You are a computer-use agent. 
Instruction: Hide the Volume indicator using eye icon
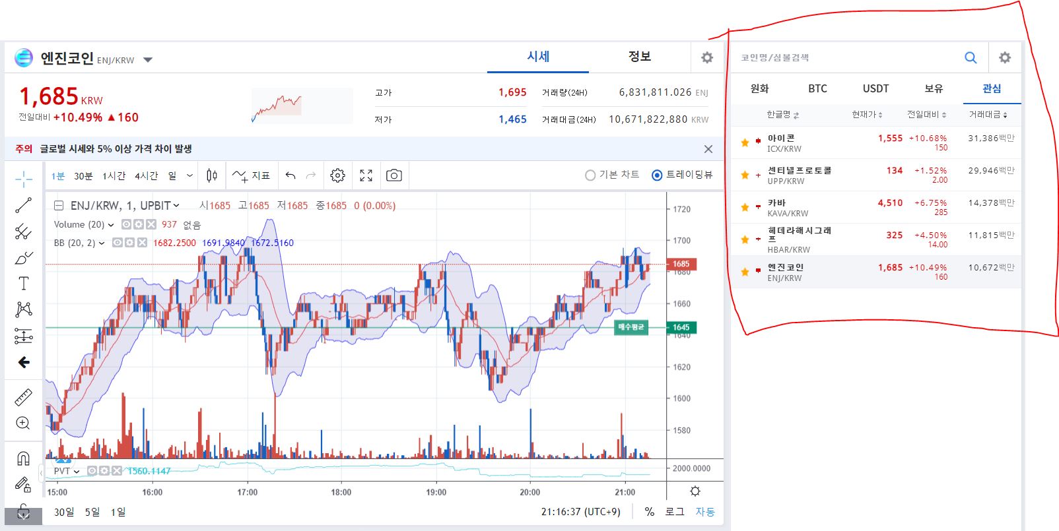[127, 224]
